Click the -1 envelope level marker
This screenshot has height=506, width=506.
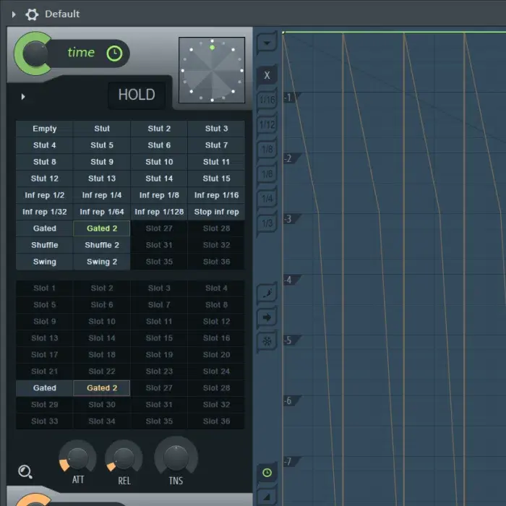tap(291, 97)
